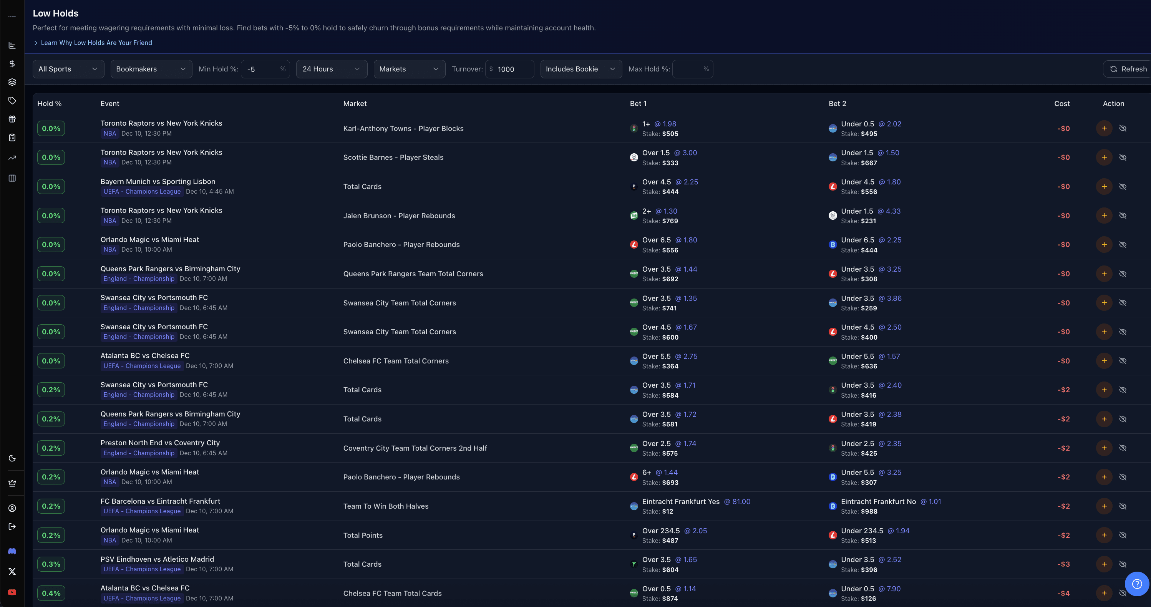Open the 24 Hours time dropdown
The width and height of the screenshot is (1151, 607).
coord(331,69)
